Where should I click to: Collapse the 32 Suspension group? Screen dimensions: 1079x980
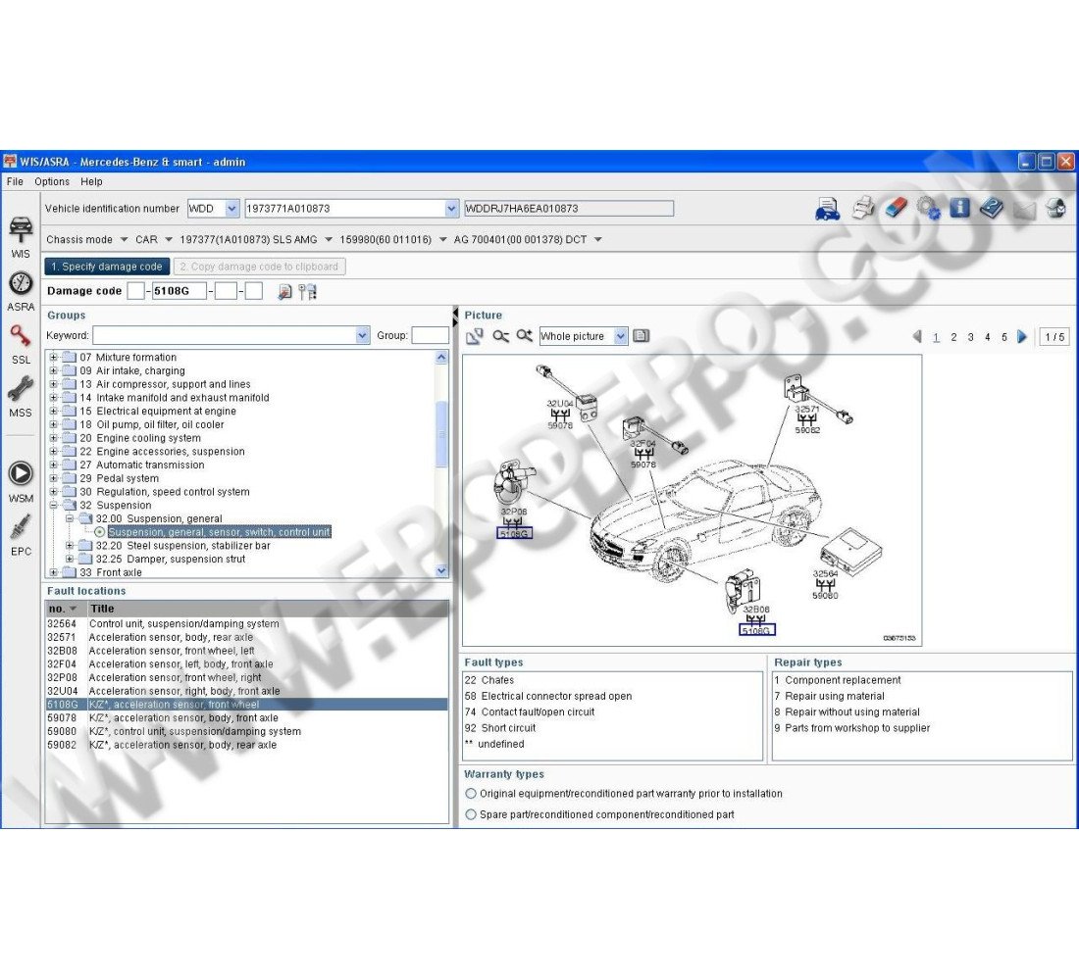pyautogui.click(x=54, y=505)
